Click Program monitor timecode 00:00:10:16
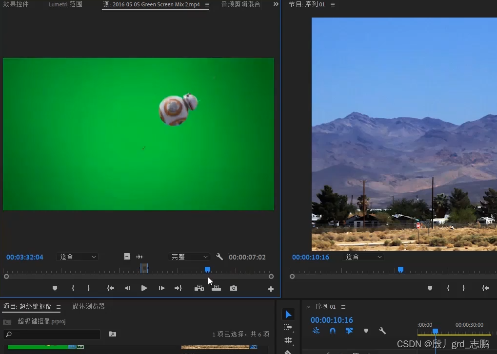This screenshot has width=497, height=354. pyautogui.click(x=311, y=257)
